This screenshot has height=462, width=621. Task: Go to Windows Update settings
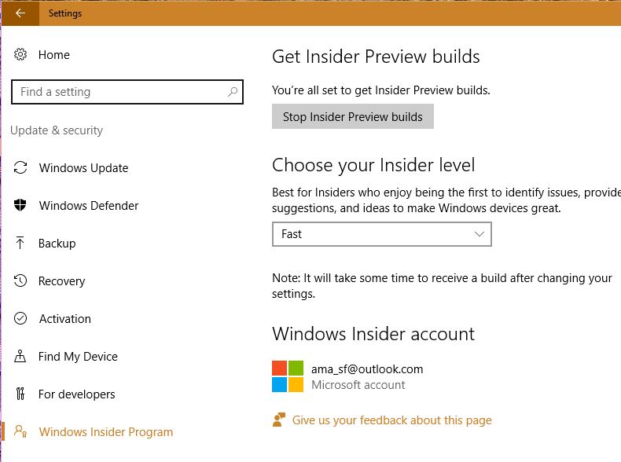point(83,168)
